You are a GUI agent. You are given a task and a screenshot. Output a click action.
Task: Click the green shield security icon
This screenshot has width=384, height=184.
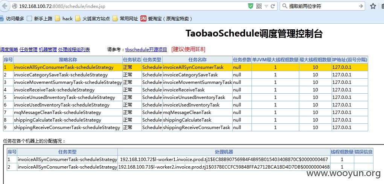coord(250,6)
